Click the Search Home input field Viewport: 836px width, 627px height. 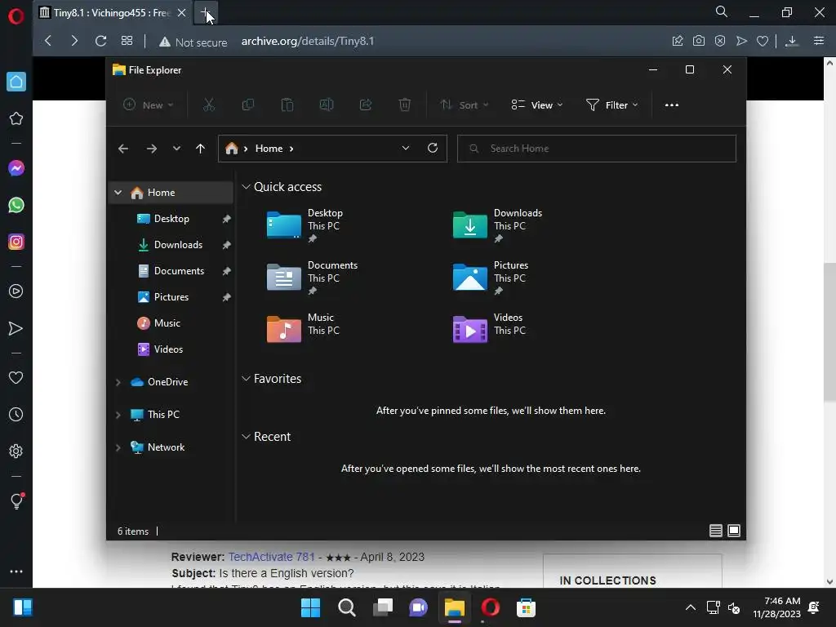click(x=596, y=149)
